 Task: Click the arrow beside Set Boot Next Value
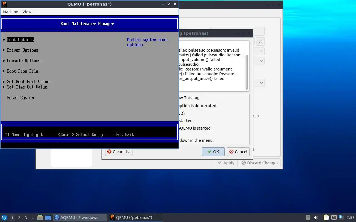[4, 82]
